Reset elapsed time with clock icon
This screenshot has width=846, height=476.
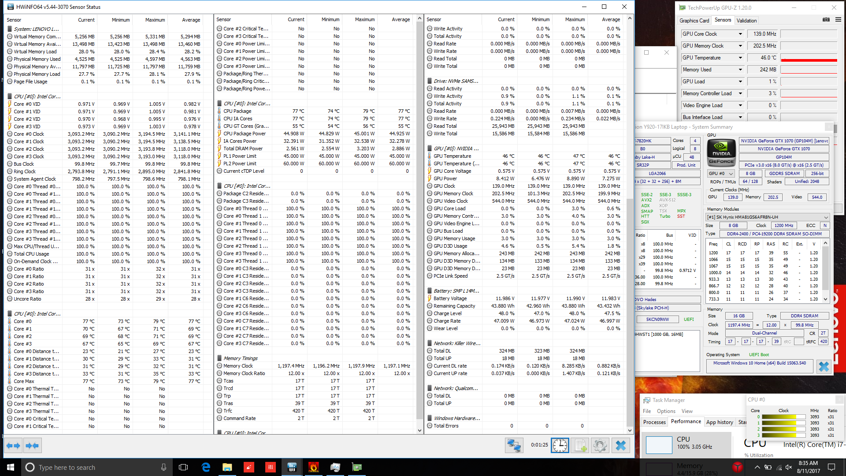coord(560,446)
